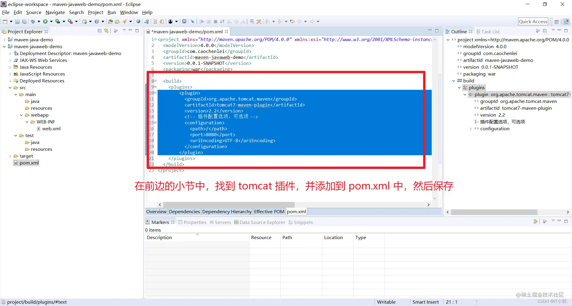Collapse the maven-javaweb-demo project

tap(4, 46)
